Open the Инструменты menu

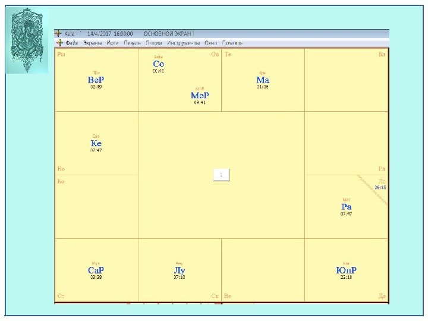point(184,43)
